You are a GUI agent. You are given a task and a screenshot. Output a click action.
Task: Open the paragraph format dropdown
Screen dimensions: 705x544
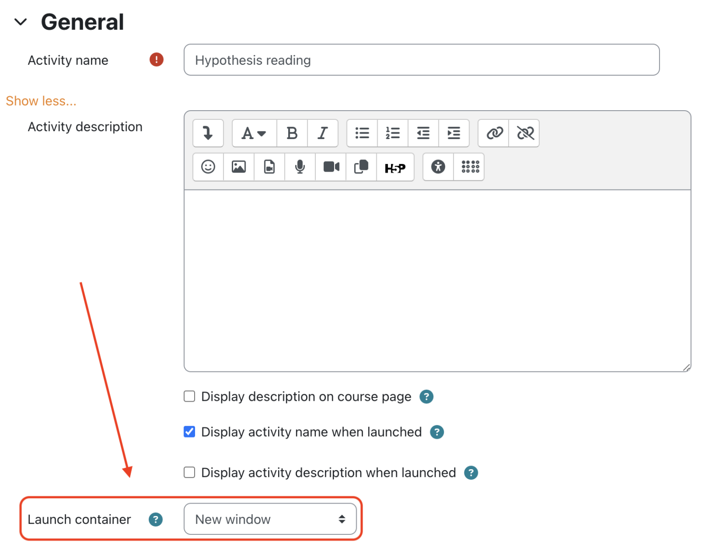[x=254, y=133]
